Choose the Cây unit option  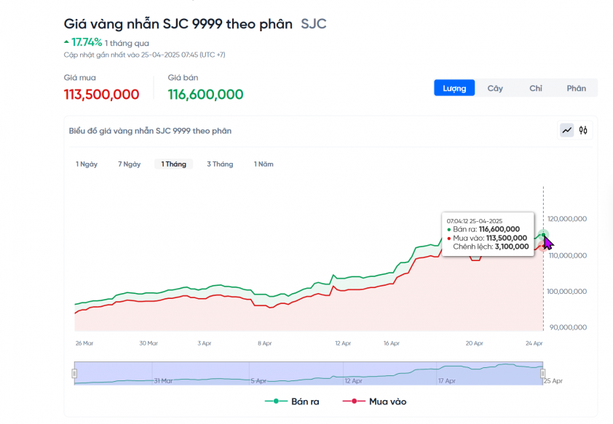[x=495, y=88]
